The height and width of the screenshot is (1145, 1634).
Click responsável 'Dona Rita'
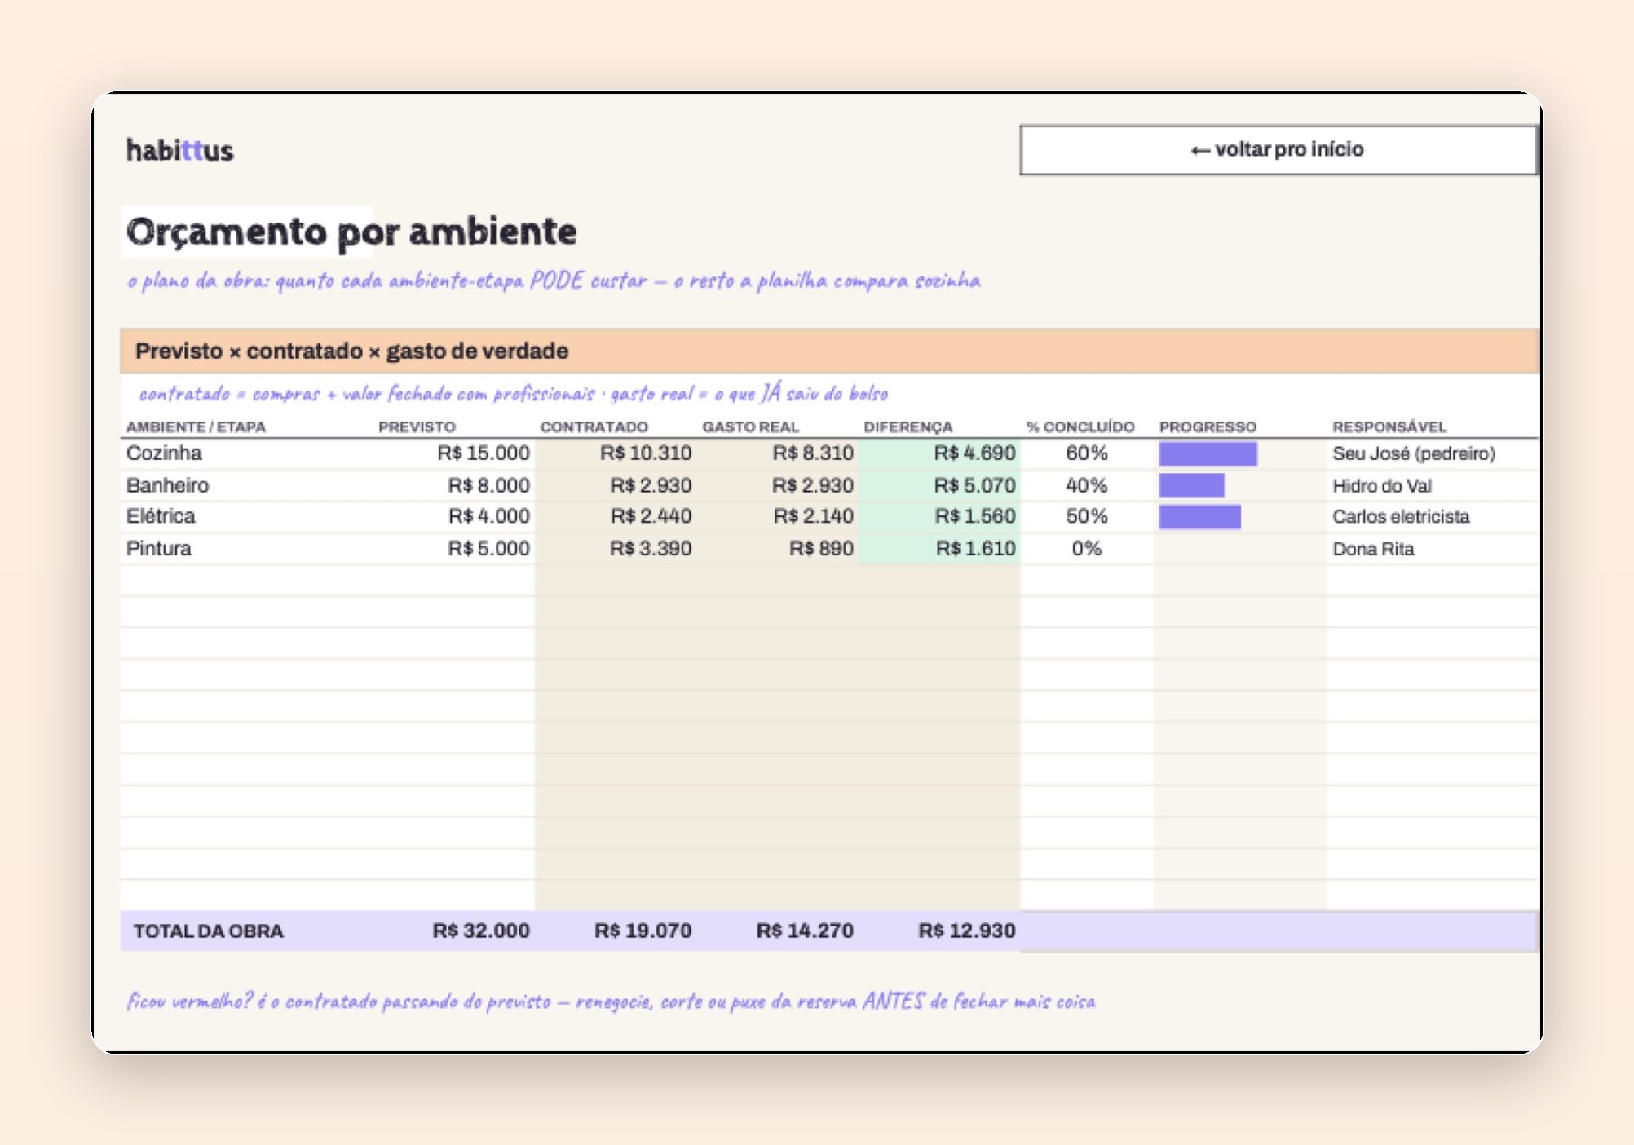pyautogui.click(x=1373, y=549)
